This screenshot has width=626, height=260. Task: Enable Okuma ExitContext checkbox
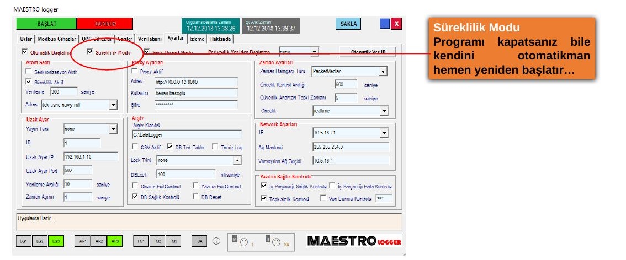click(x=135, y=186)
